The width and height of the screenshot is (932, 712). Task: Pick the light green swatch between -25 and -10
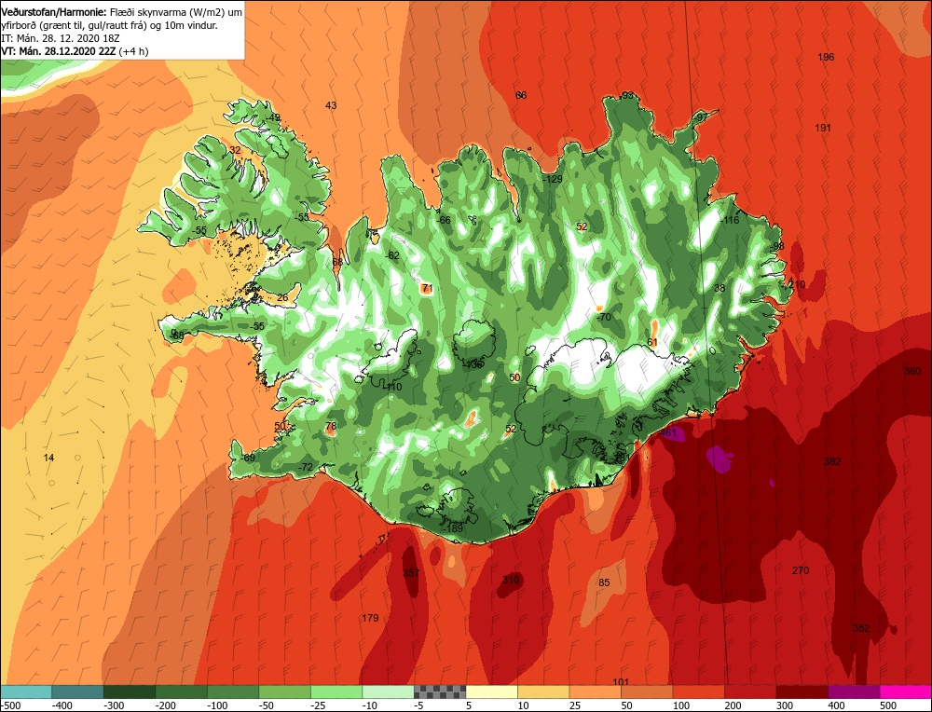(336, 691)
